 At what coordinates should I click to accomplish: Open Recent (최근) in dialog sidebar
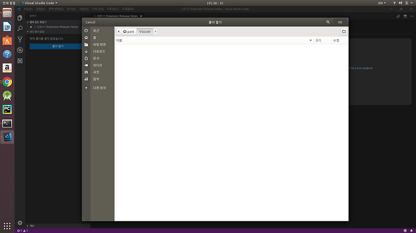(x=96, y=31)
